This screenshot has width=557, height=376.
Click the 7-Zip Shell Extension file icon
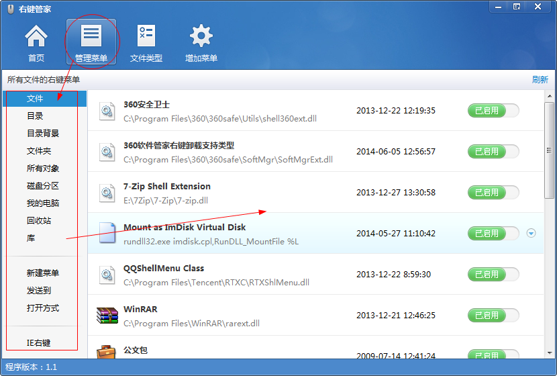click(107, 193)
